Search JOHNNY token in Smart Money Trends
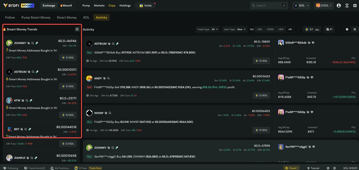This screenshot has height=170, width=359. click(33, 43)
